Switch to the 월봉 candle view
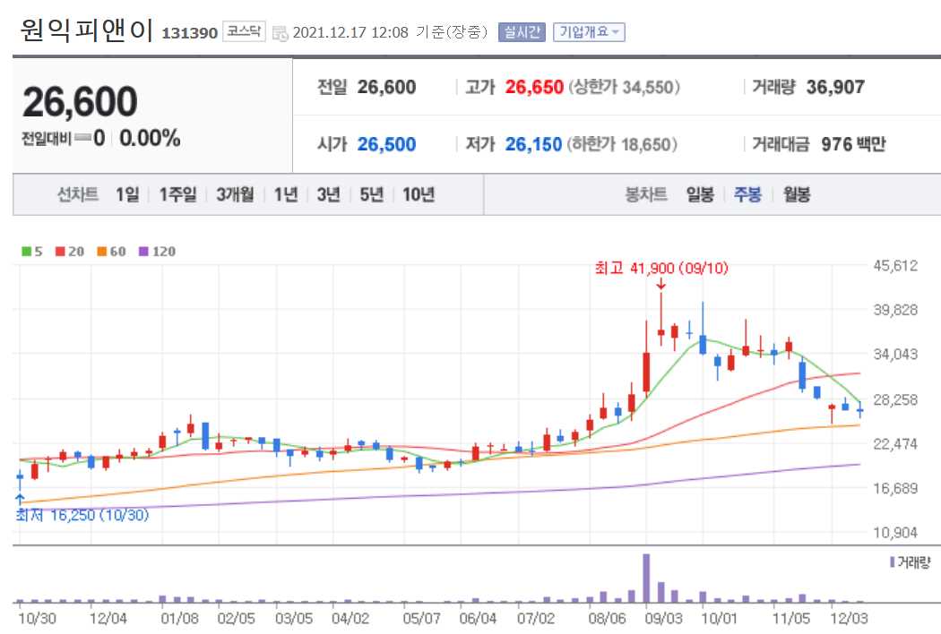Screen dimensions: 941x634 tap(796, 193)
